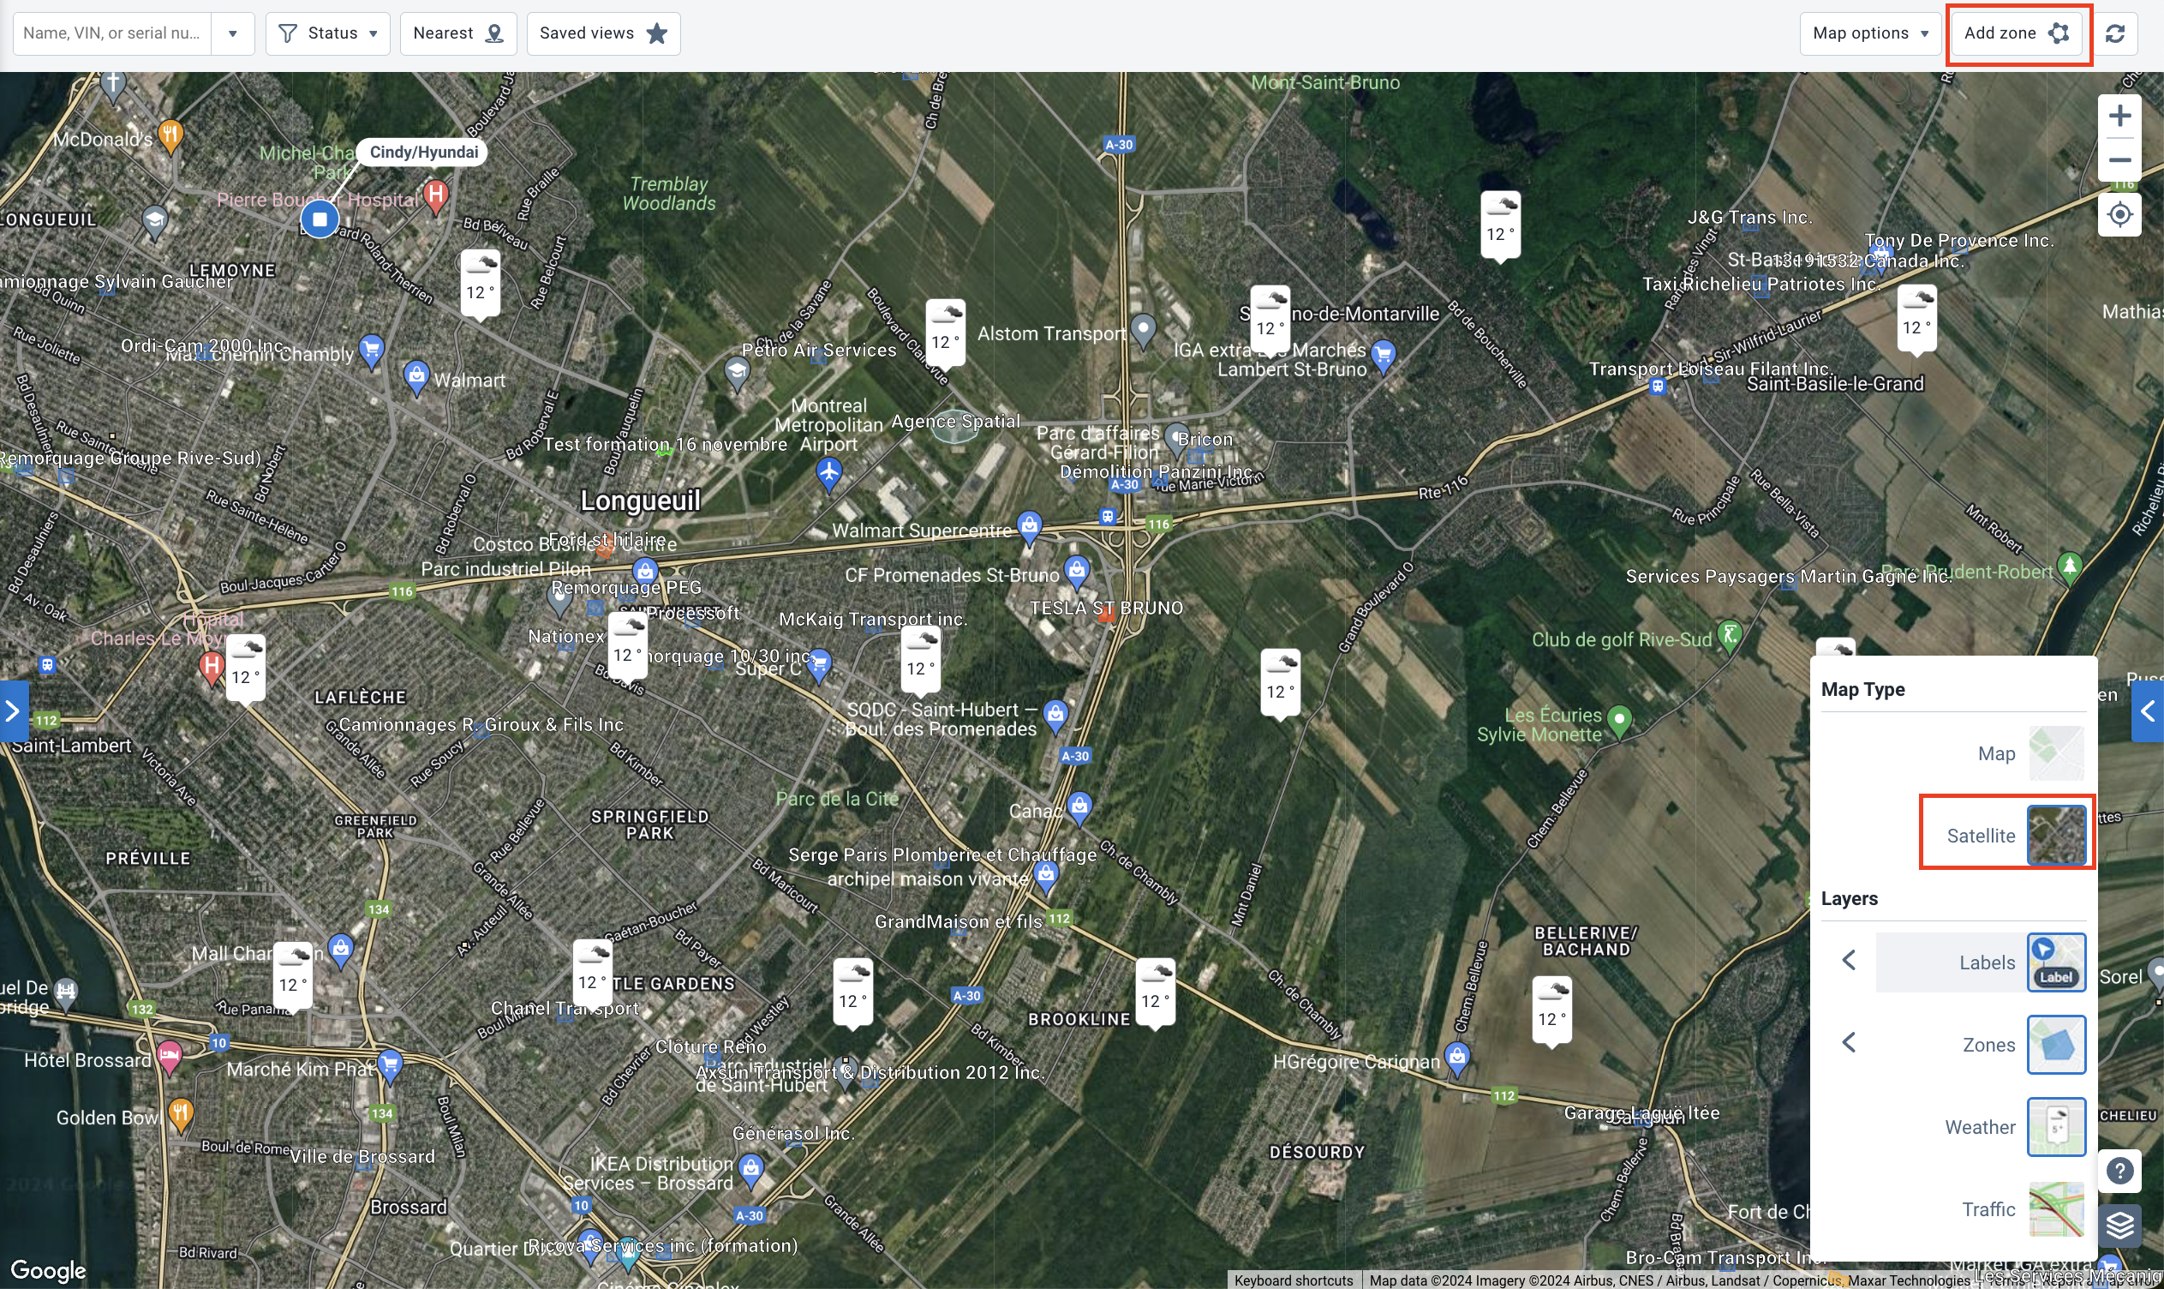Click the Parc de la Cité label

837,799
